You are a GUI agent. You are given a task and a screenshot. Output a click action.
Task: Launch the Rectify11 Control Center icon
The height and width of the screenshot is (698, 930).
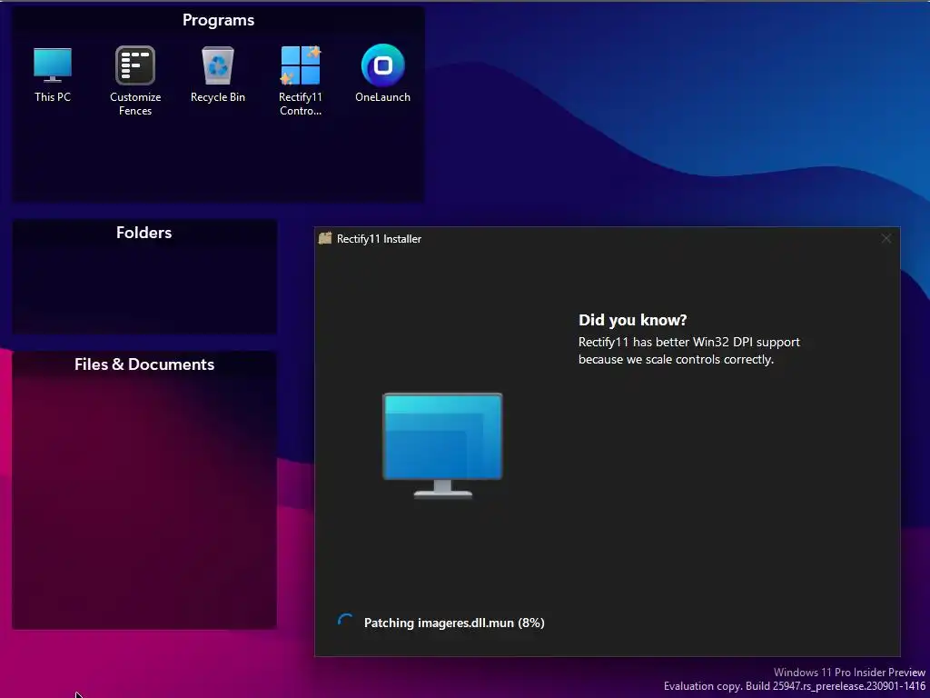[300, 81]
